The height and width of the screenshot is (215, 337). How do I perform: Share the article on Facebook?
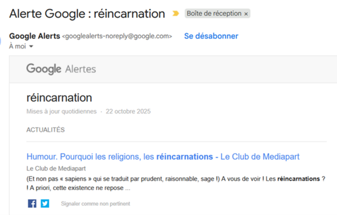click(32, 204)
